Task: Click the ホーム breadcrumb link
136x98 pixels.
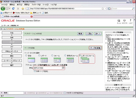Action: coord(3,29)
